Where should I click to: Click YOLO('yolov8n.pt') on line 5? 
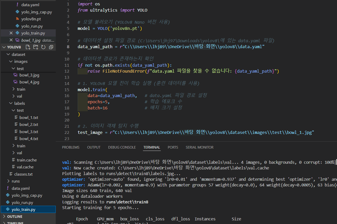point(120,28)
